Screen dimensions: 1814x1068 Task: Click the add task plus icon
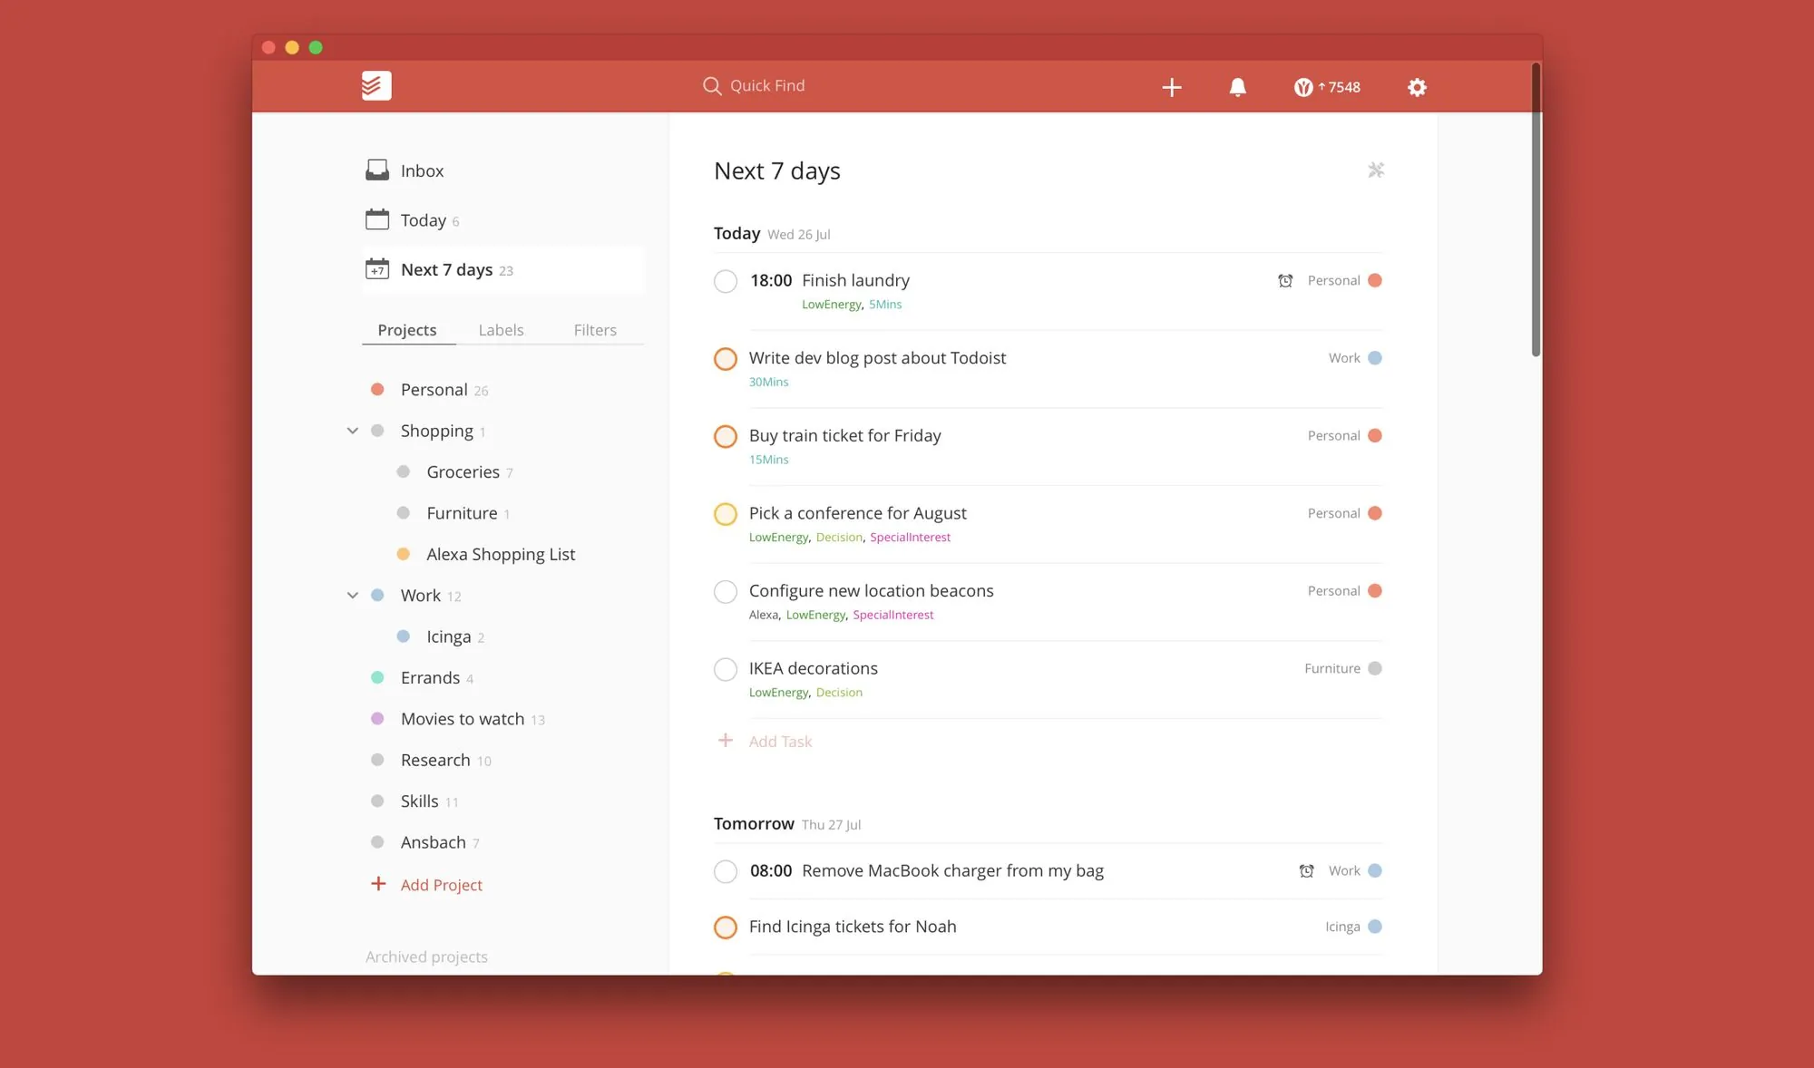pyautogui.click(x=1172, y=87)
